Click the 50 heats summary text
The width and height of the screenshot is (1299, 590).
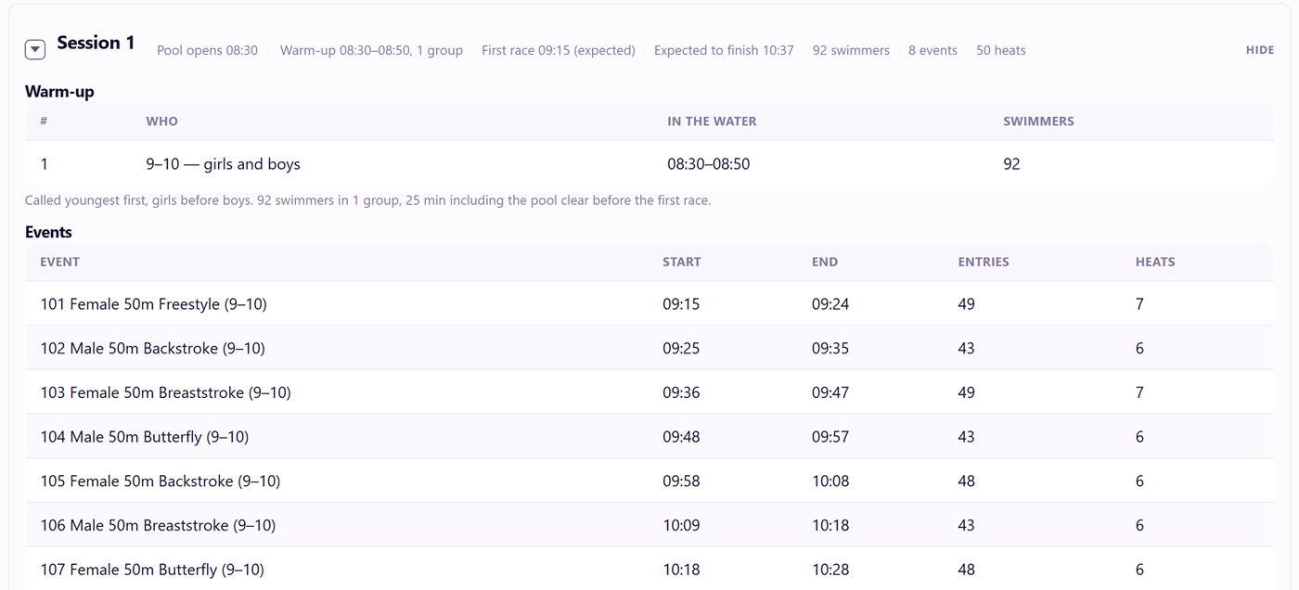click(x=1000, y=50)
